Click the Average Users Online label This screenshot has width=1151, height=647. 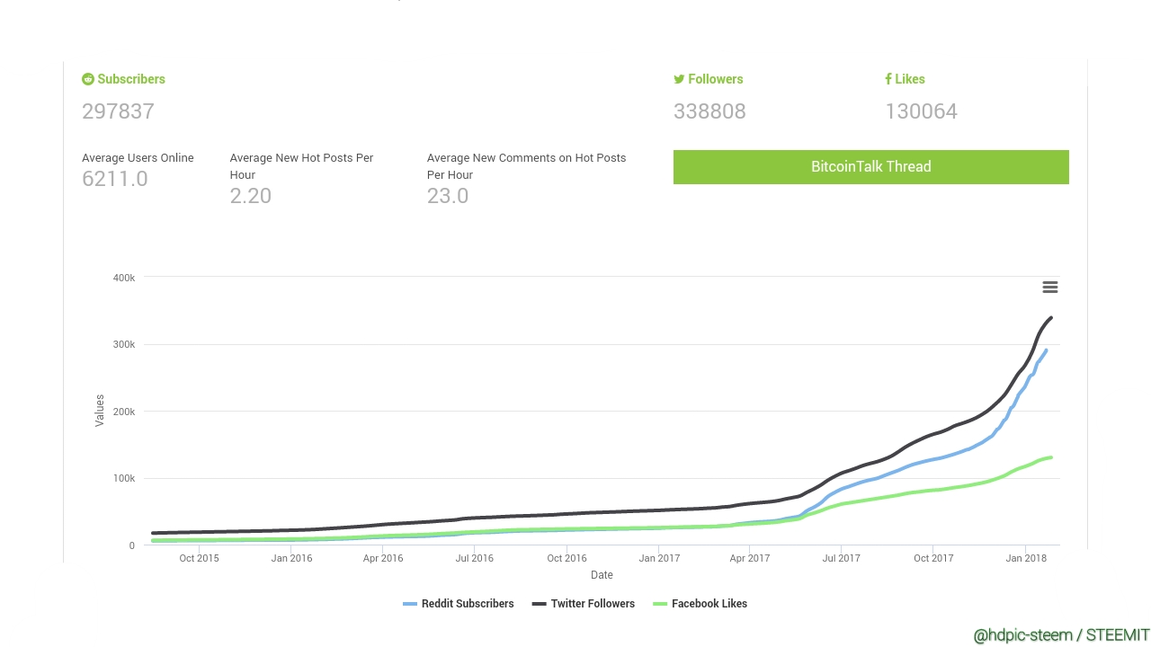[x=138, y=158]
